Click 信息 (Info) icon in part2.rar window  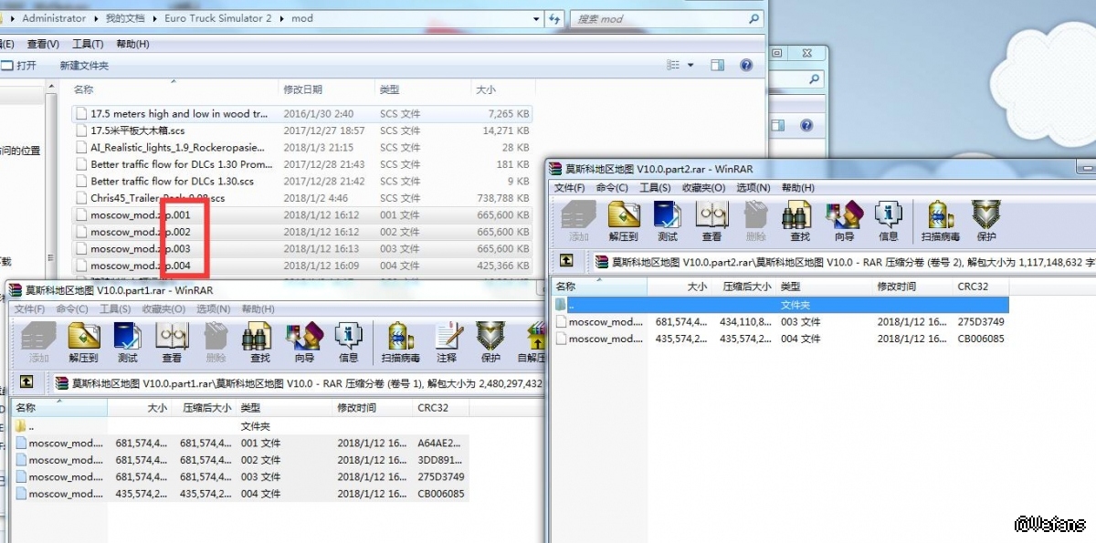point(888,222)
